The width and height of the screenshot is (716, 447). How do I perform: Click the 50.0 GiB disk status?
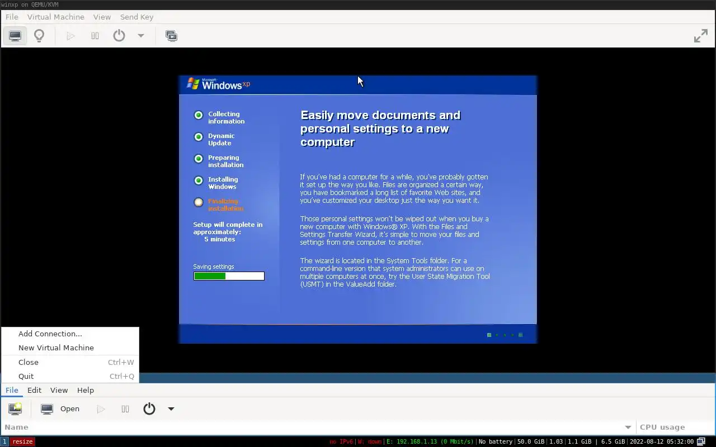pyautogui.click(x=531, y=441)
